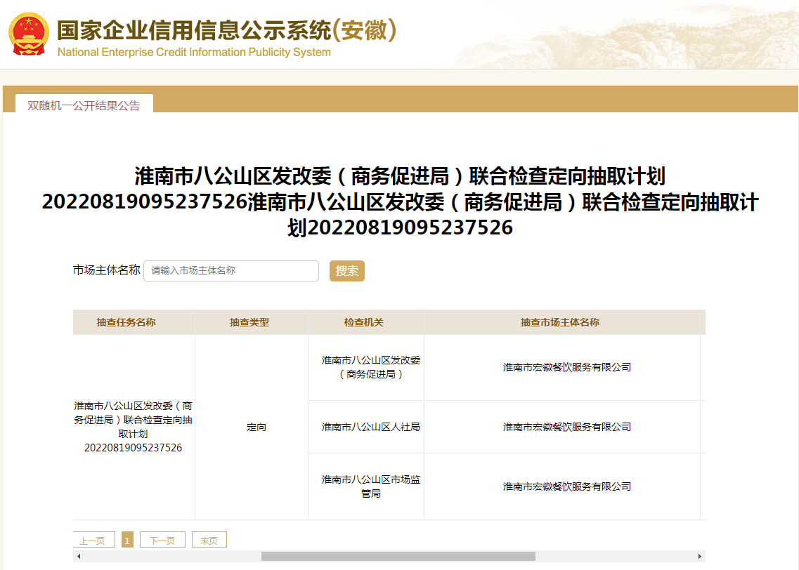Screen dimensions: 799x570
Task: Click the 抽查任务名称 column header
Action: pyautogui.click(x=126, y=322)
